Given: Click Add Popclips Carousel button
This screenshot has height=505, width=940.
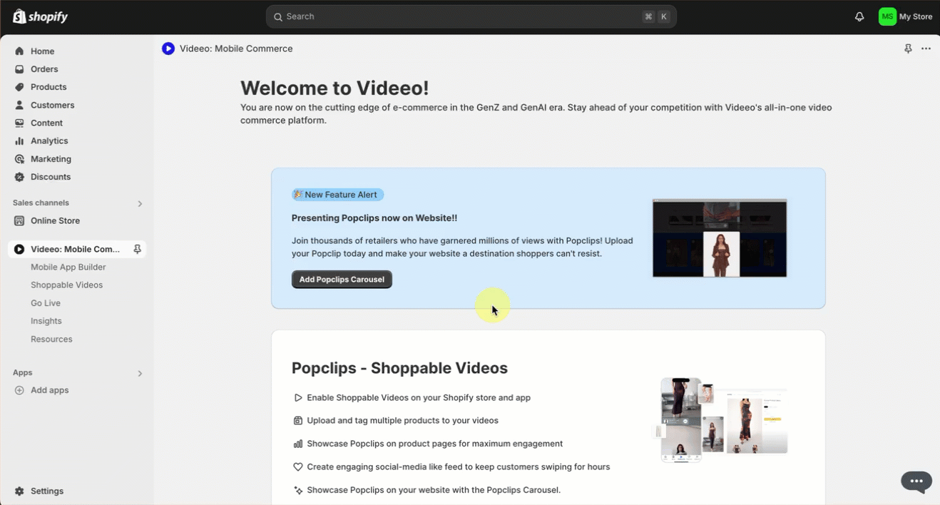Looking at the screenshot, I should [342, 280].
